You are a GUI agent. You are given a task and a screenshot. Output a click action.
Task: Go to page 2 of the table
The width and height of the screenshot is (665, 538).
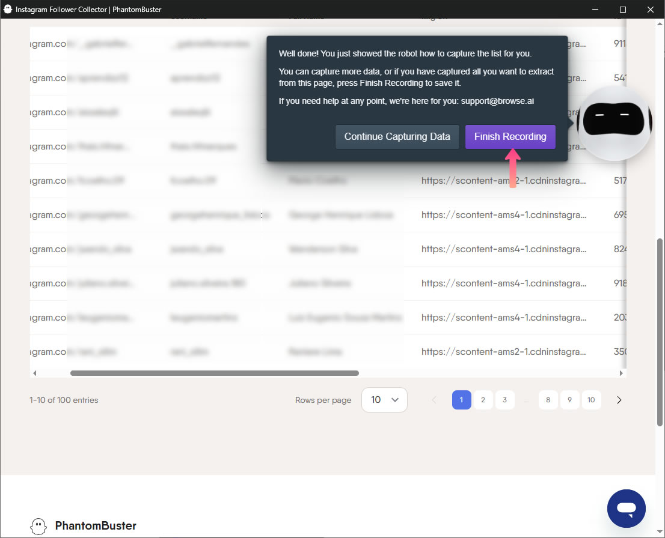[x=483, y=400]
